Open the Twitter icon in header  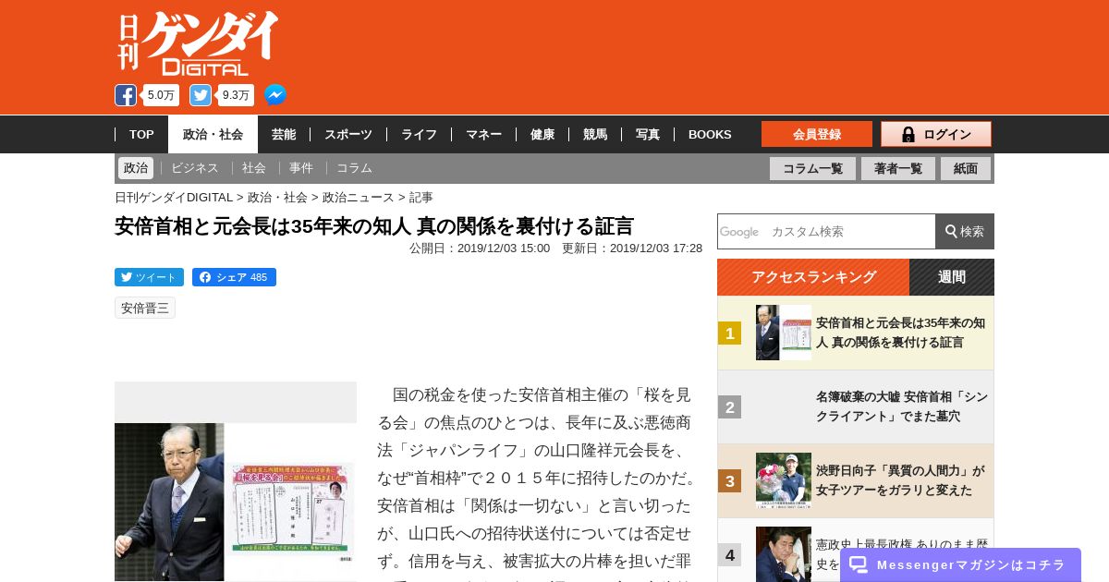201,95
